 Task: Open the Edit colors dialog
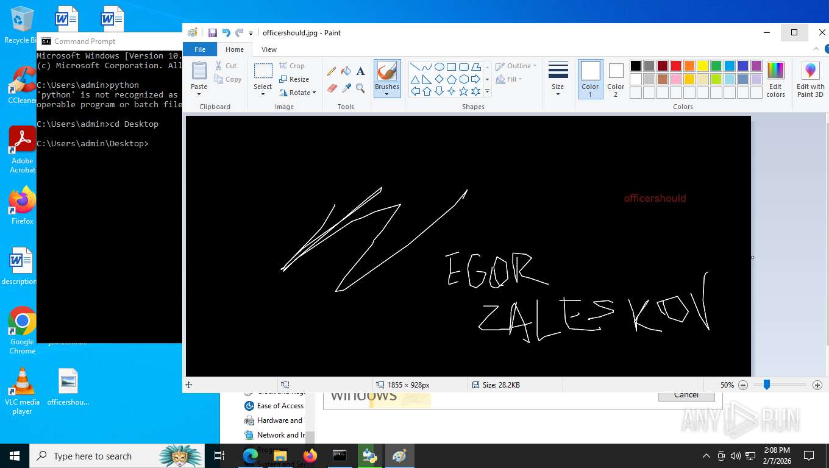[775, 80]
